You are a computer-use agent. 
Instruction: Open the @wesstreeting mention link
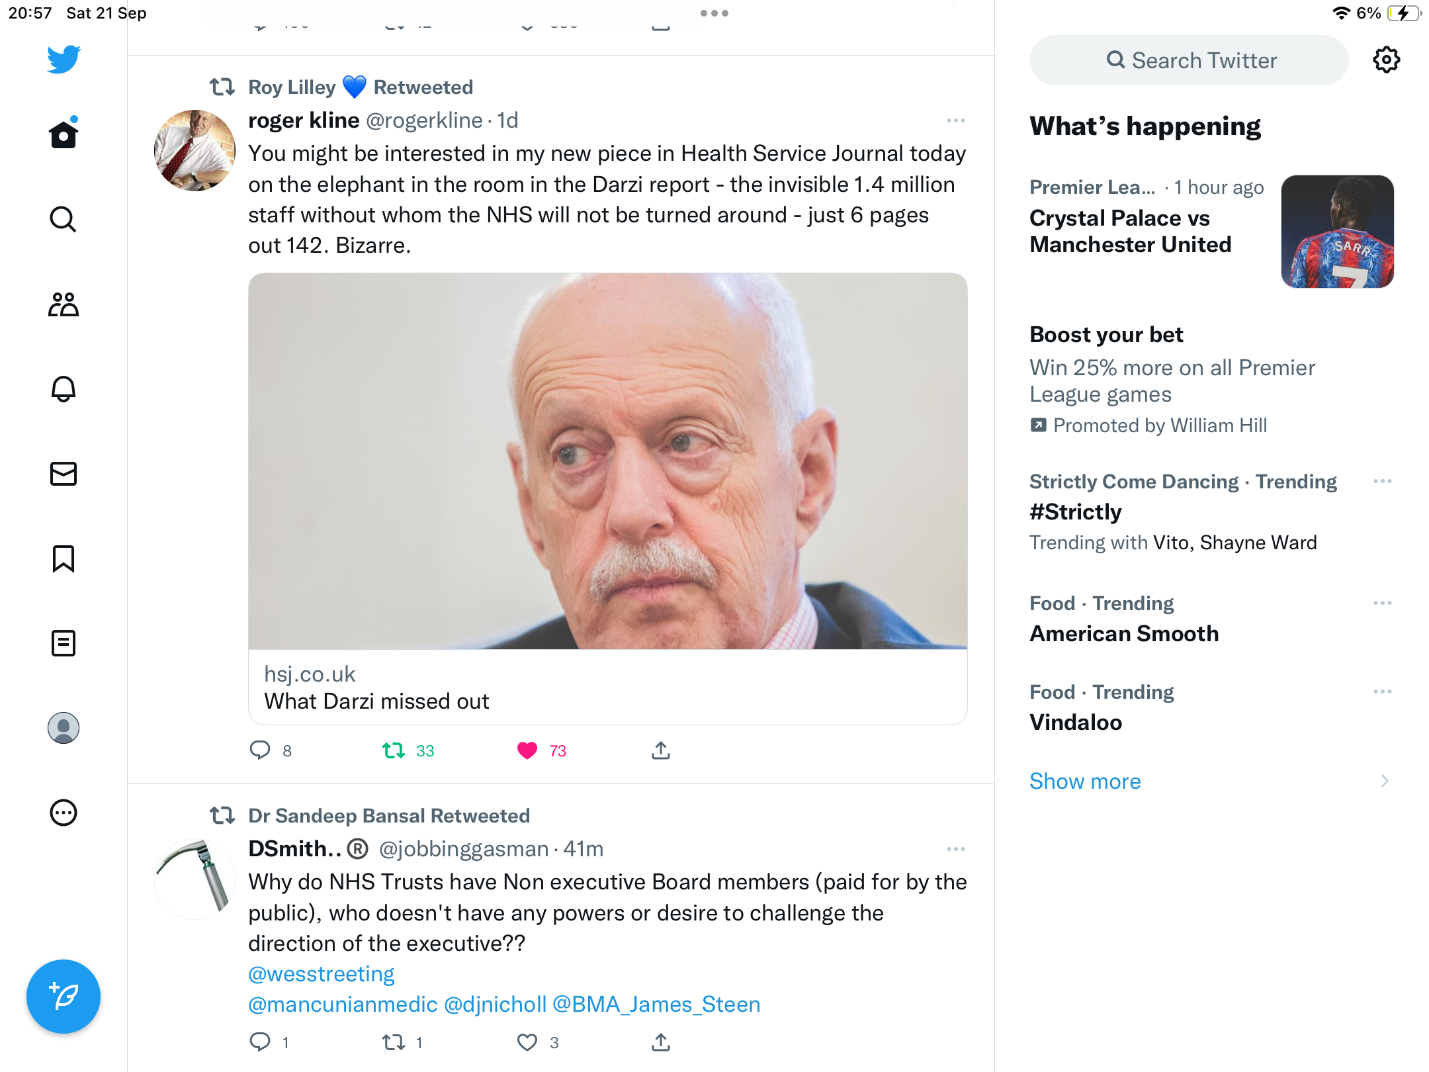(x=321, y=974)
